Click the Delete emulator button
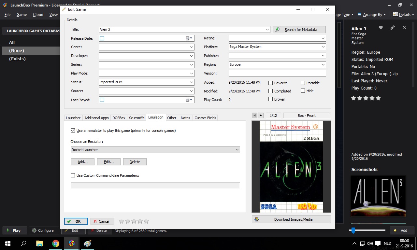The width and height of the screenshot is (417, 250). tap(135, 162)
